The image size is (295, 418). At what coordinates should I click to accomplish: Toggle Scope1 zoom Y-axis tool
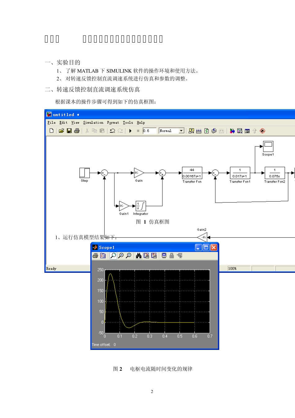point(128,256)
